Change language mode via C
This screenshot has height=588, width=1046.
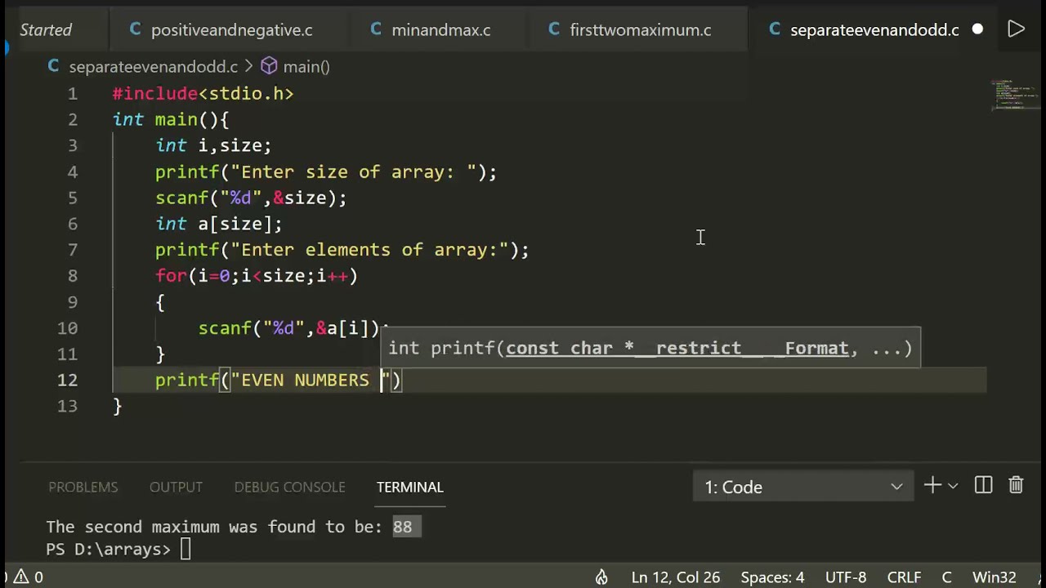coord(947,577)
